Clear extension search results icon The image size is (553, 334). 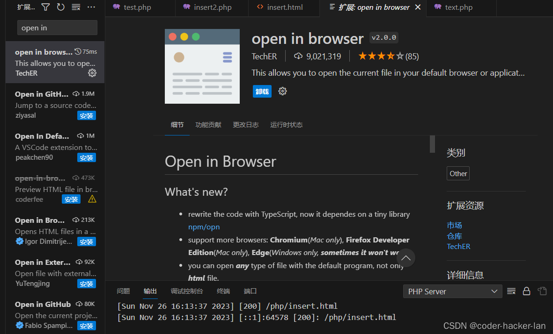click(x=75, y=7)
